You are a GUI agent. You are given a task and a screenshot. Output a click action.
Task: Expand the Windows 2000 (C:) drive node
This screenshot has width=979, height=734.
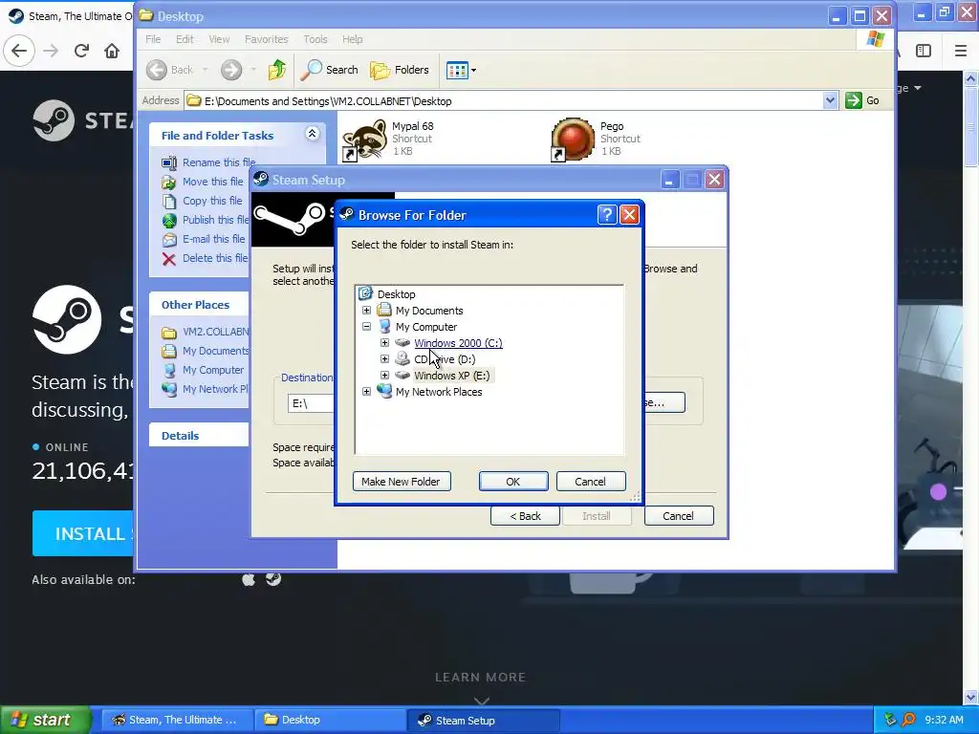coord(384,343)
